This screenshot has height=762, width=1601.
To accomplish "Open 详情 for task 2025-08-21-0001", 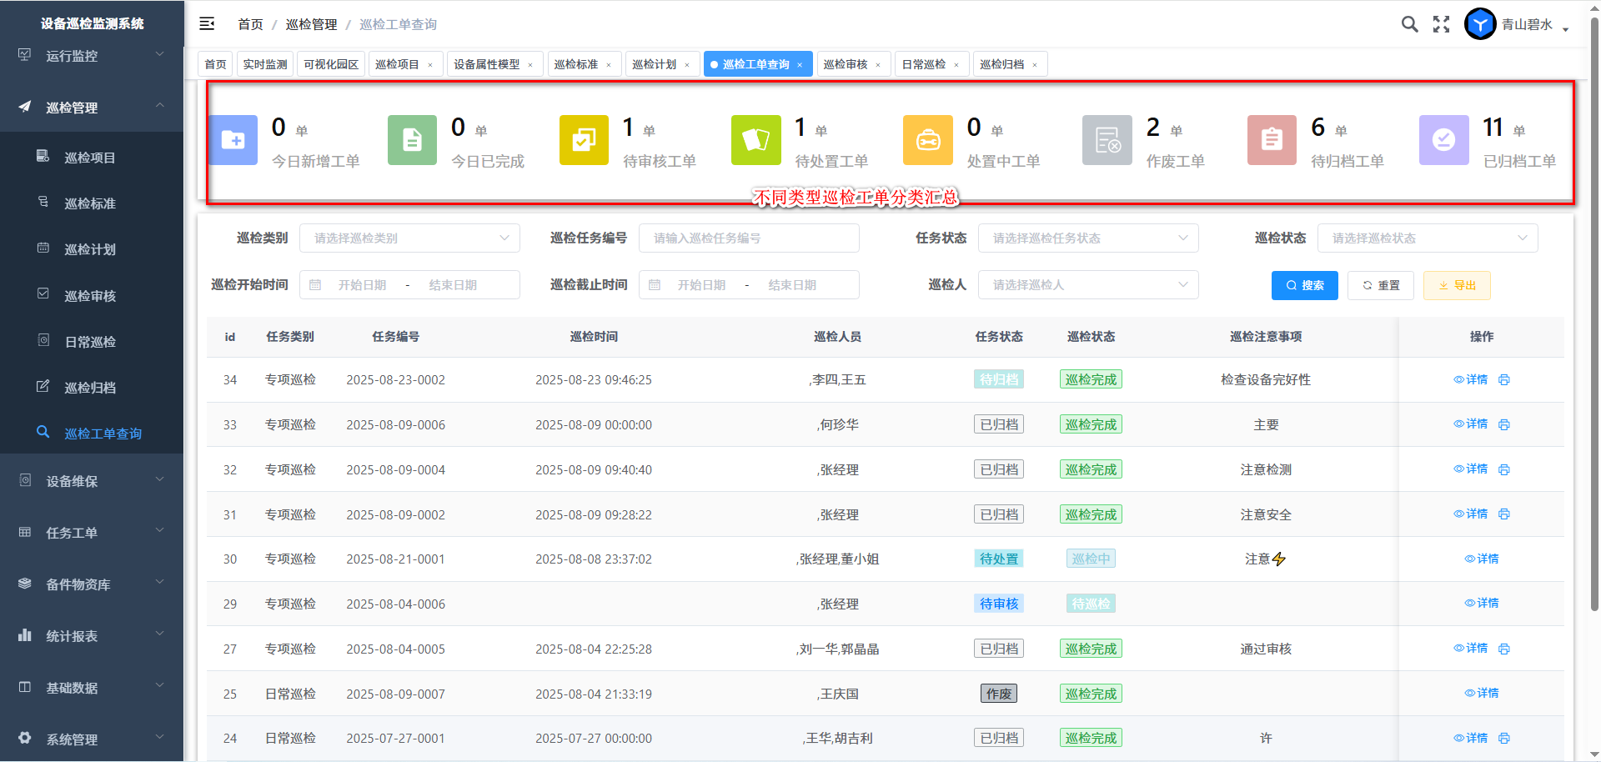I will (x=1482, y=559).
